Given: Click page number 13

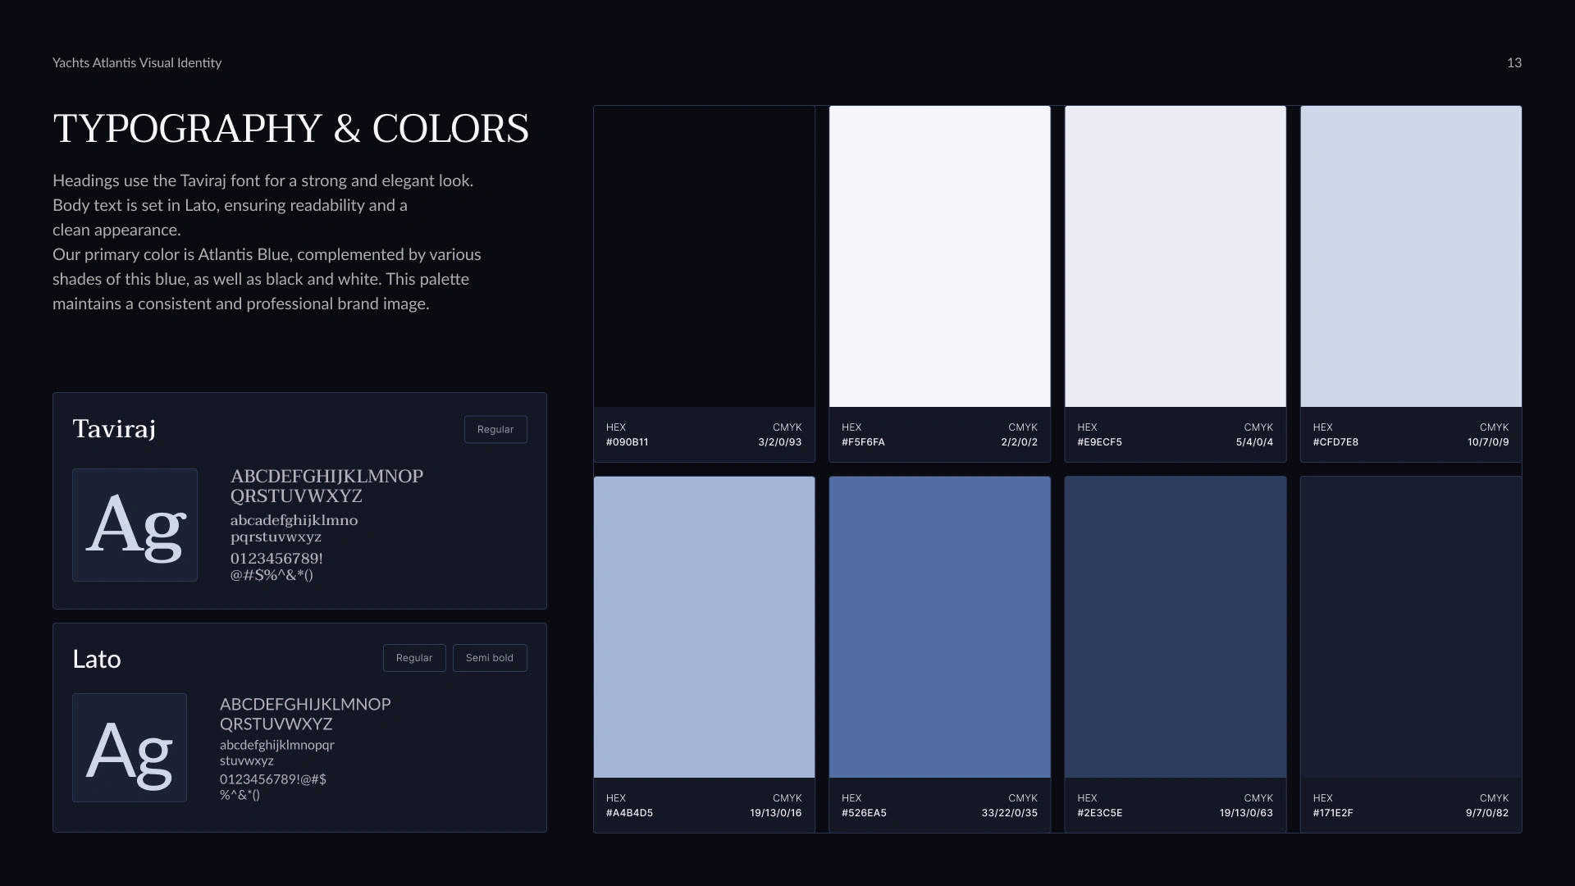Looking at the screenshot, I should (1514, 63).
